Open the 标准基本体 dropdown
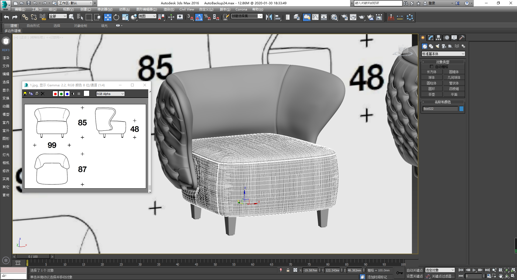The image size is (517, 280). (443, 54)
